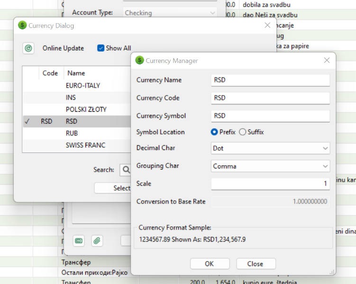
Task: Click the Трансфер cell above Остали приходи
Action: [76, 262]
